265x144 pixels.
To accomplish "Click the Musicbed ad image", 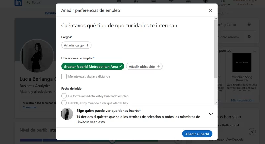I will 242,63.
